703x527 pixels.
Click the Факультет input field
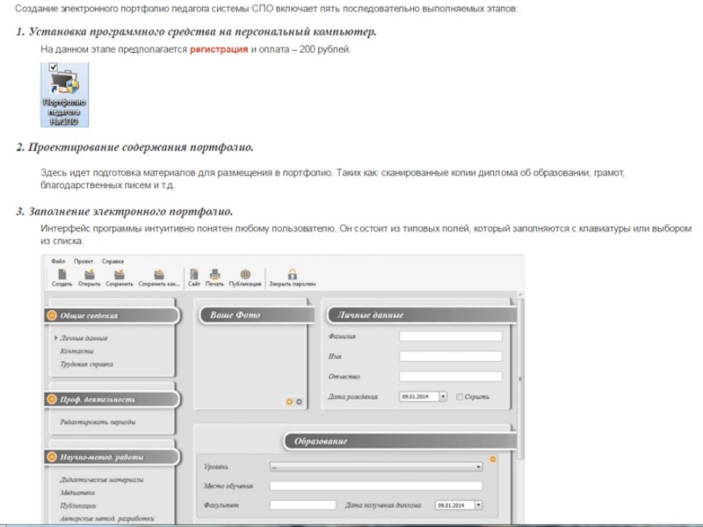coord(302,505)
